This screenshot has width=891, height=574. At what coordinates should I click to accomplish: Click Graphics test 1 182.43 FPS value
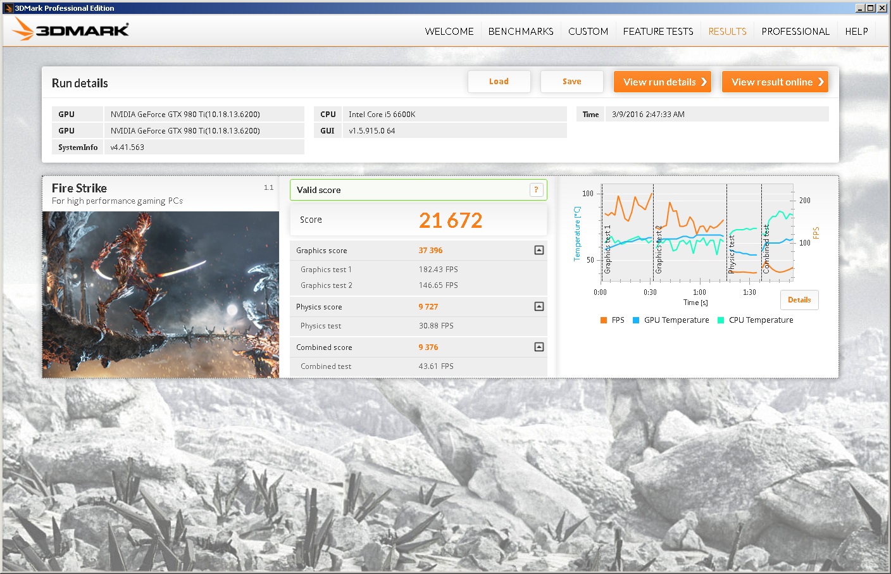pos(438,270)
